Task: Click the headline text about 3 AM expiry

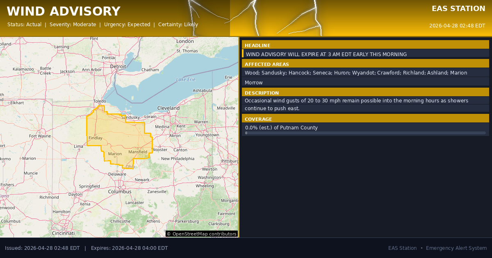Action: (326, 54)
